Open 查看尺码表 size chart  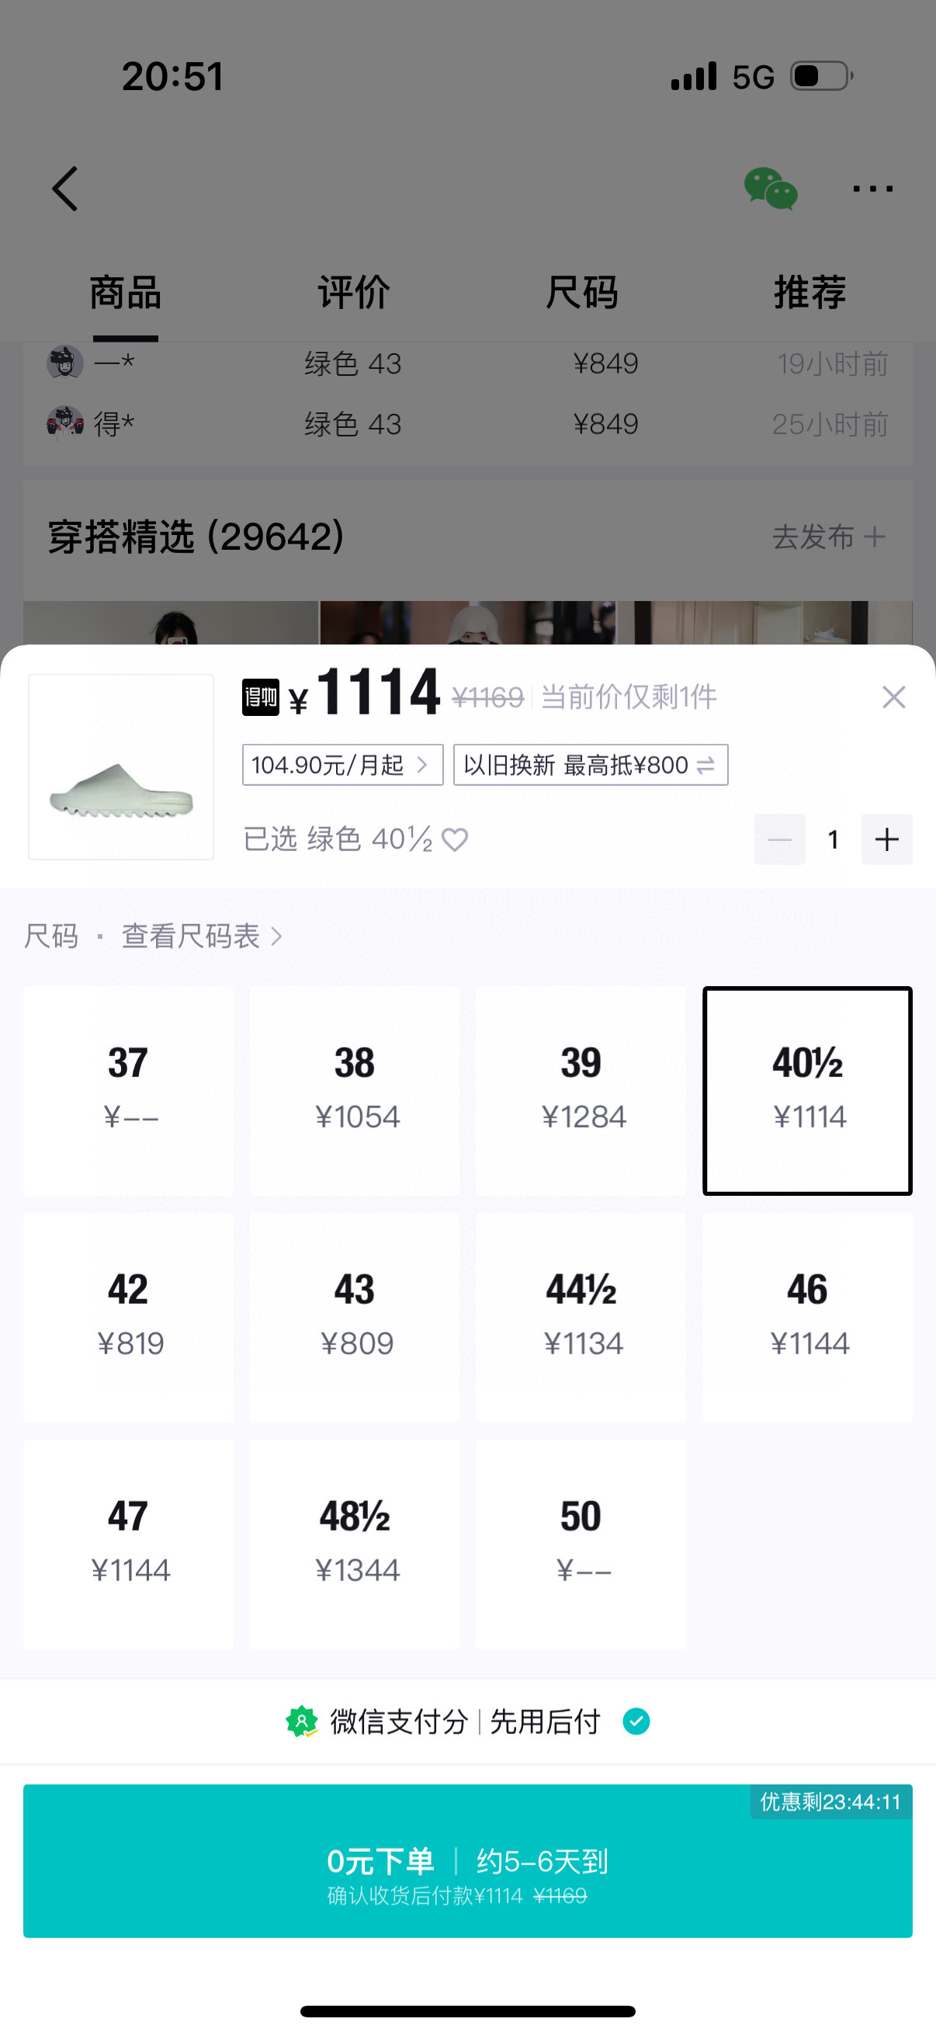click(x=202, y=936)
